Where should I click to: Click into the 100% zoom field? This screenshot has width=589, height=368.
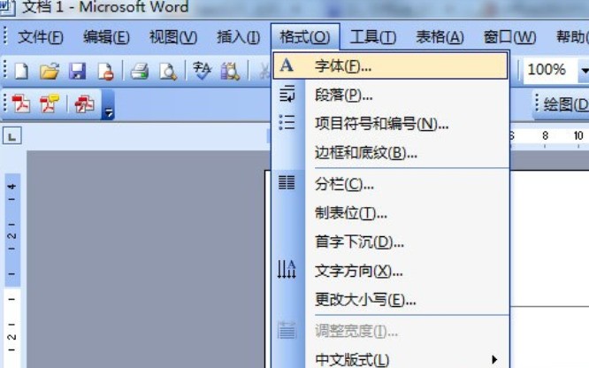pyautogui.click(x=550, y=70)
